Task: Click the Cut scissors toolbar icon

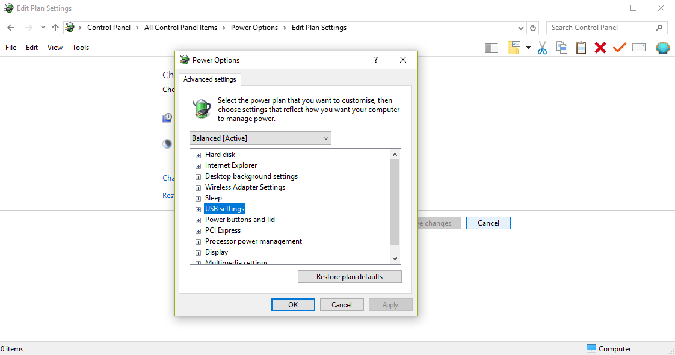Action: tap(542, 48)
